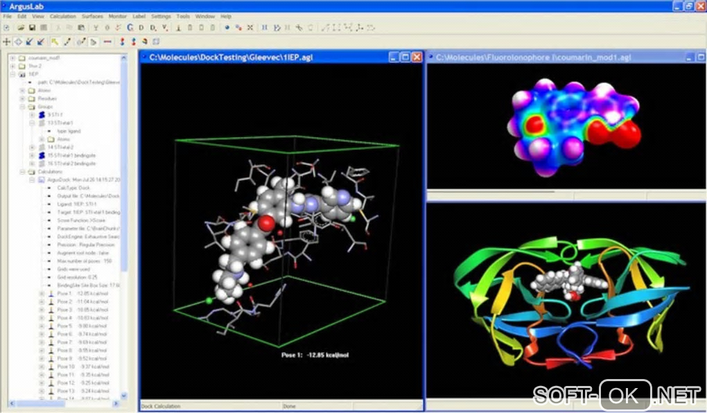
Task: Expand the Pose 1 -12.85 kcal/mol node
Action: tap(42, 294)
